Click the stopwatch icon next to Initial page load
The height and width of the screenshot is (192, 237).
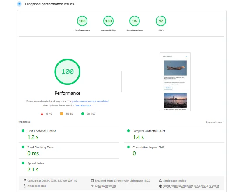click(x=25, y=186)
